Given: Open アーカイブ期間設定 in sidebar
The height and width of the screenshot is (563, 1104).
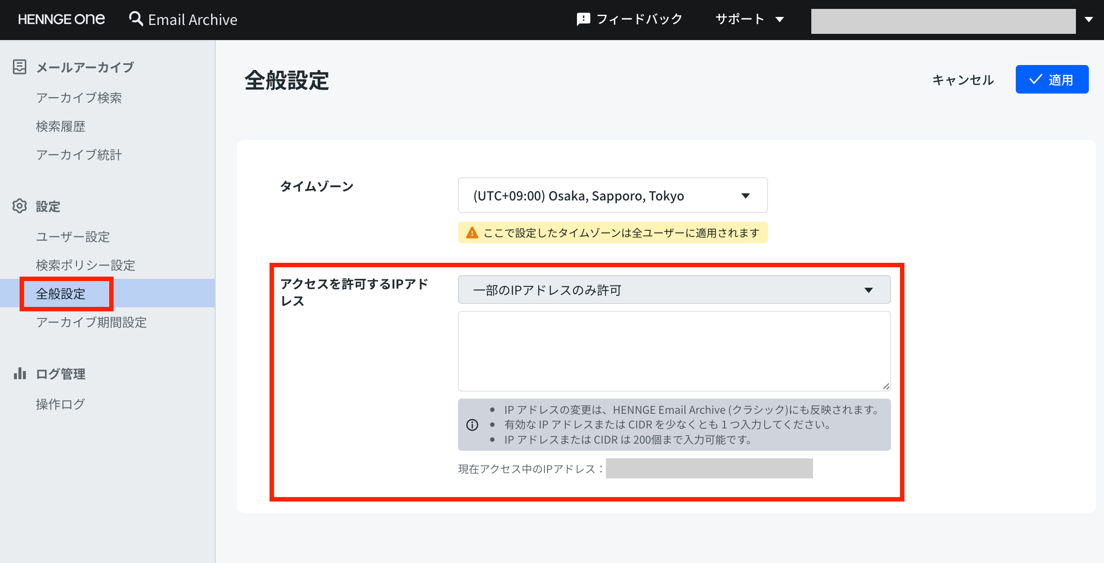Looking at the screenshot, I should tap(91, 322).
